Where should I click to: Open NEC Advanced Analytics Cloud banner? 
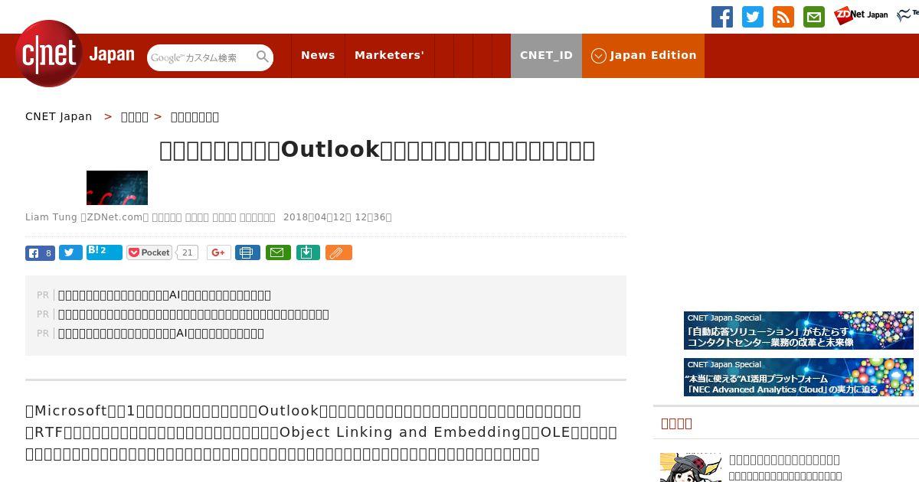[x=799, y=377]
